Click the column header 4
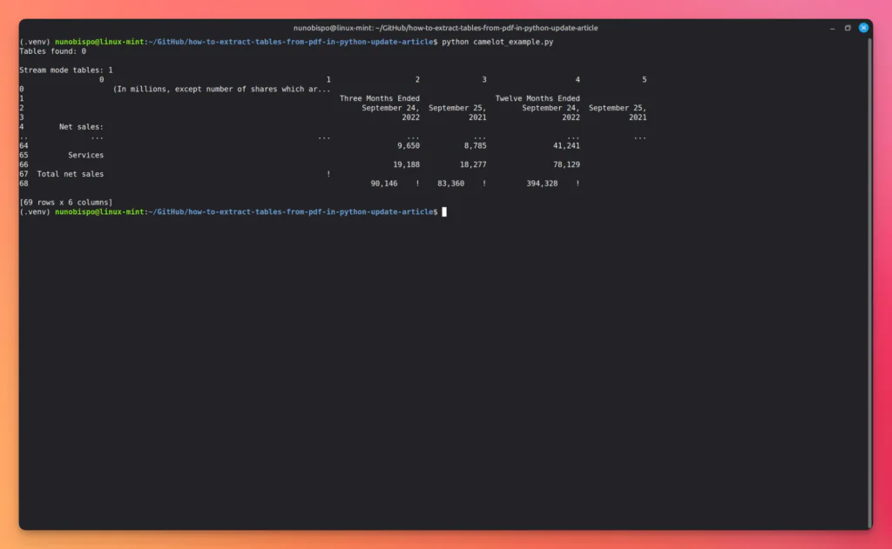Image resolution: width=892 pixels, height=549 pixels. click(x=578, y=79)
